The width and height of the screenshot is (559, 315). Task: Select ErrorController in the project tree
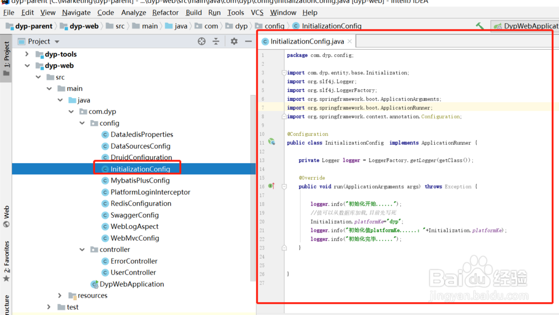coord(134,261)
